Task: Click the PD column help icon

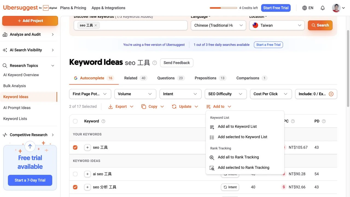Action: 324,121
